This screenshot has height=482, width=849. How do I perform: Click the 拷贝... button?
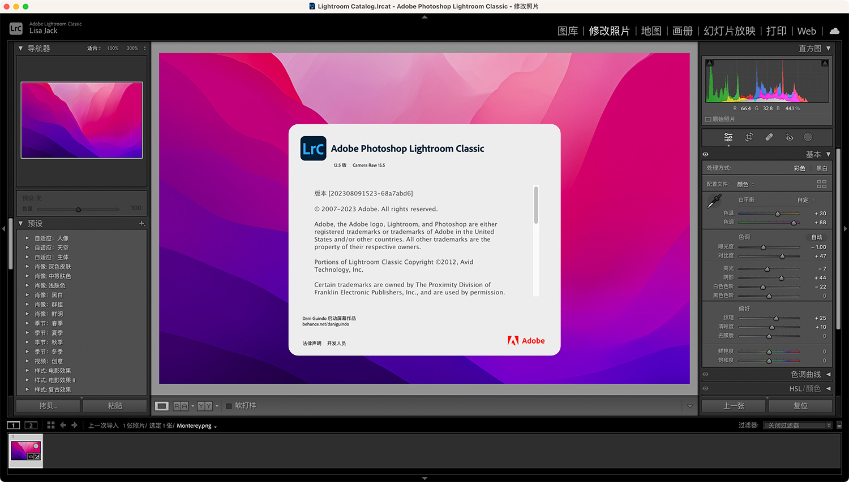tap(48, 406)
